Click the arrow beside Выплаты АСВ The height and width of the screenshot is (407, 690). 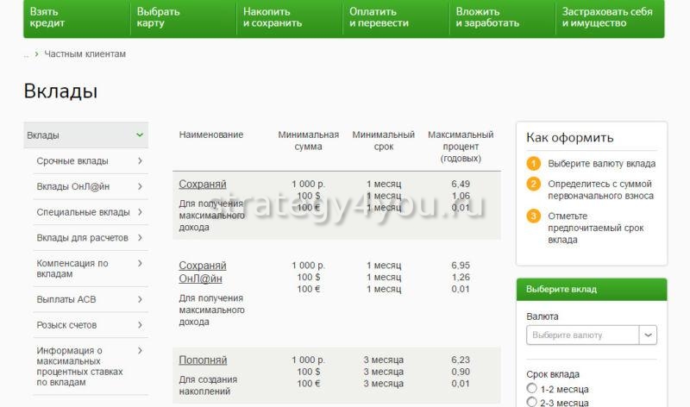[x=140, y=299]
